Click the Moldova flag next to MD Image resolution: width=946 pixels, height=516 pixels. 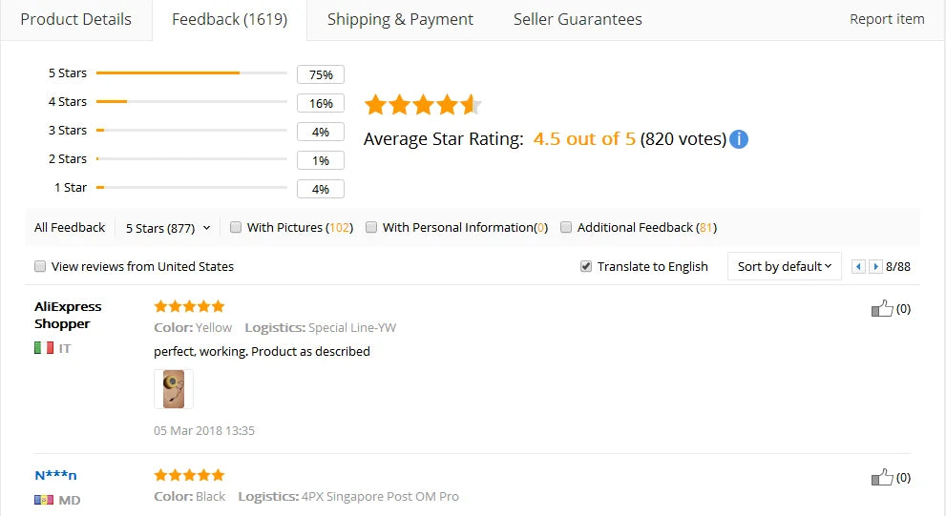(44, 500)
